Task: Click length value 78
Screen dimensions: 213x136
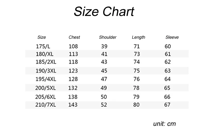Action: coord(136,88)
